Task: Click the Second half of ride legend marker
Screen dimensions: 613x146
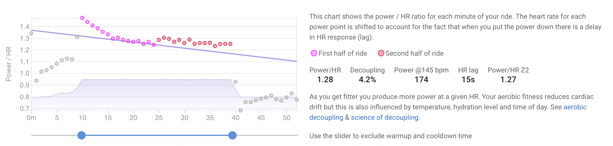Action: [381, 53]
